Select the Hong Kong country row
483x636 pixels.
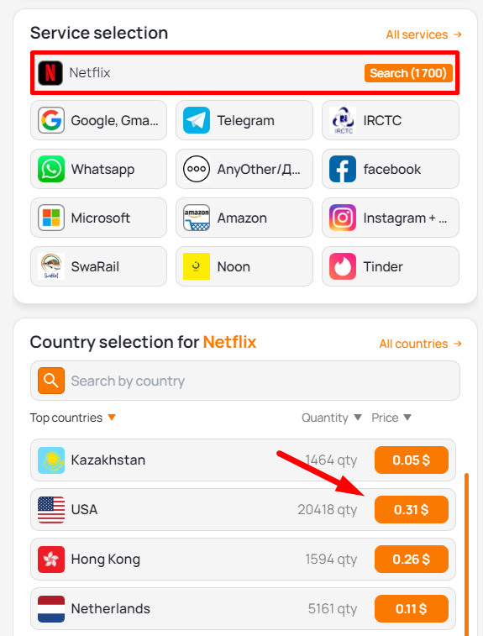tap(243, 559)
